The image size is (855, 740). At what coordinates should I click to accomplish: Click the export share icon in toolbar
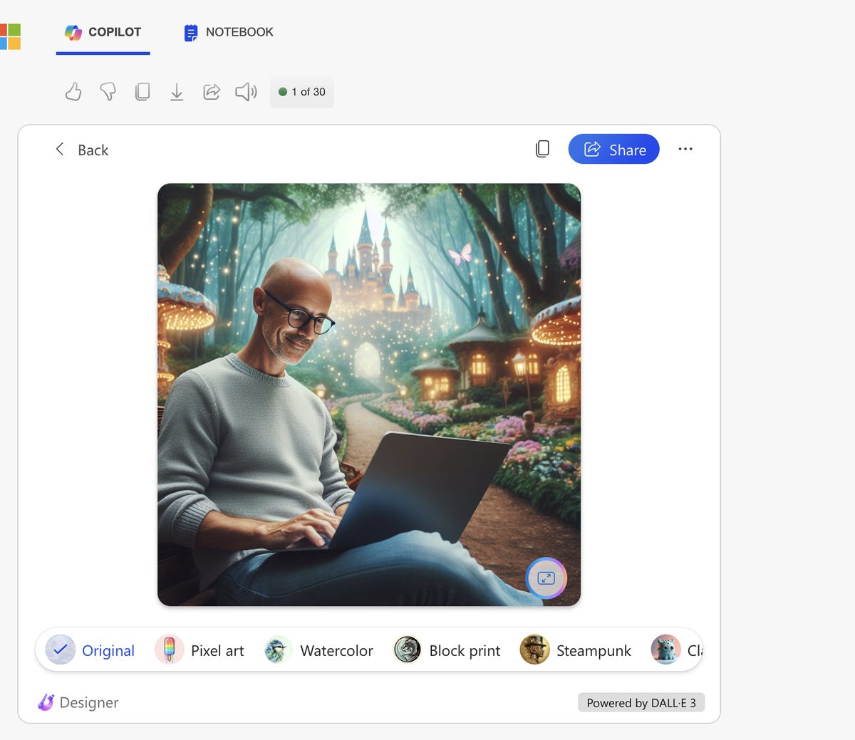coord(212,92)
